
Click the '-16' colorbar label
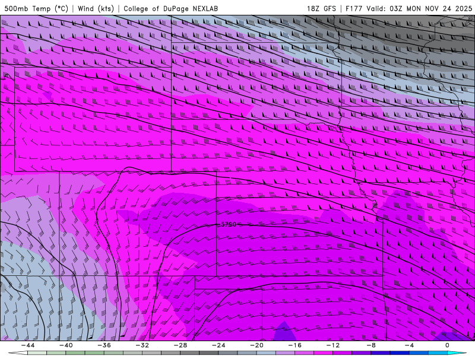tap(294, 345)
